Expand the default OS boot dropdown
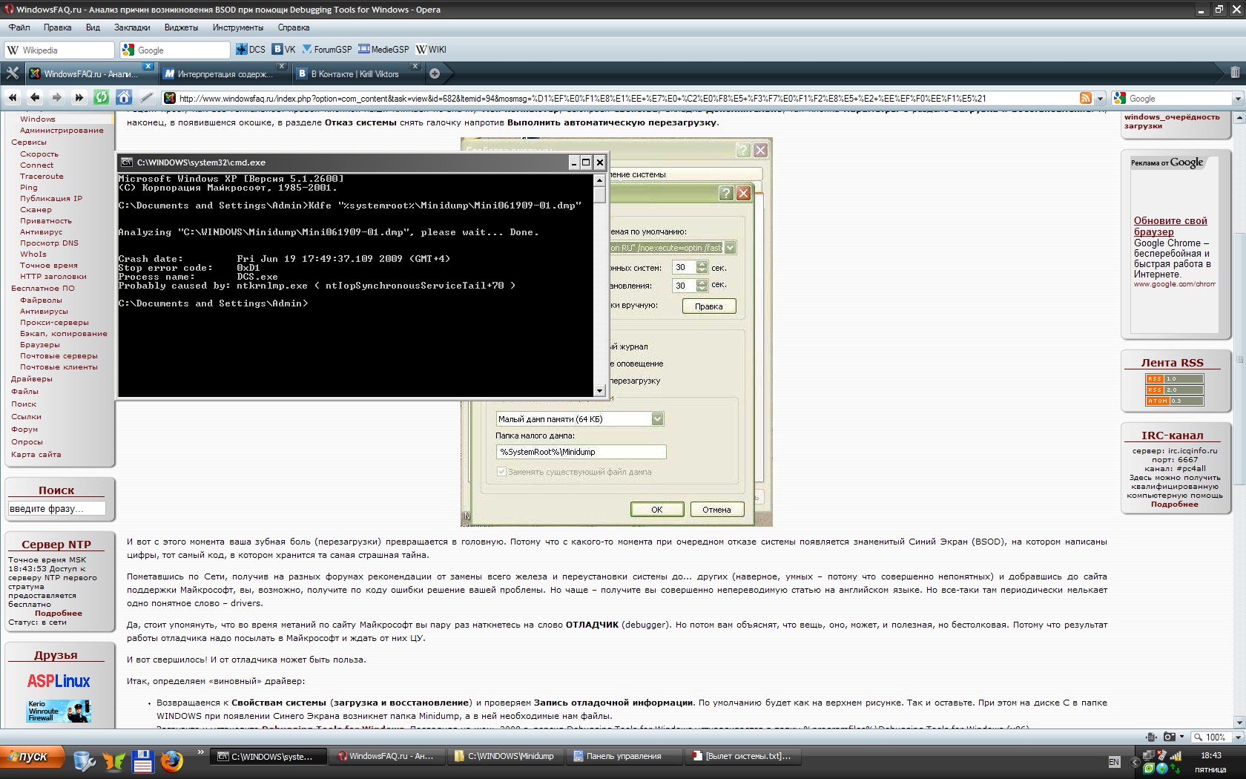 coord(730,248)
